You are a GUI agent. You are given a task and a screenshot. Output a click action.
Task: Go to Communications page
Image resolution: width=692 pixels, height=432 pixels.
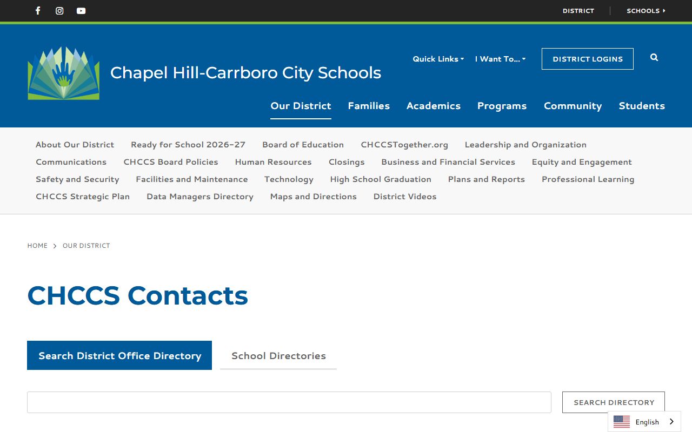point(71,162)
